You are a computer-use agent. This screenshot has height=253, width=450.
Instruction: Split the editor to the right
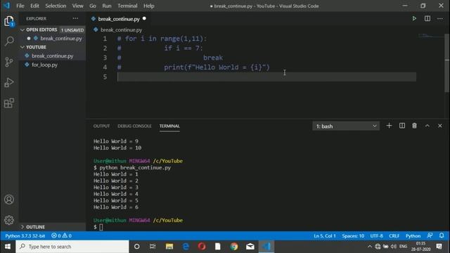[427, 19]
